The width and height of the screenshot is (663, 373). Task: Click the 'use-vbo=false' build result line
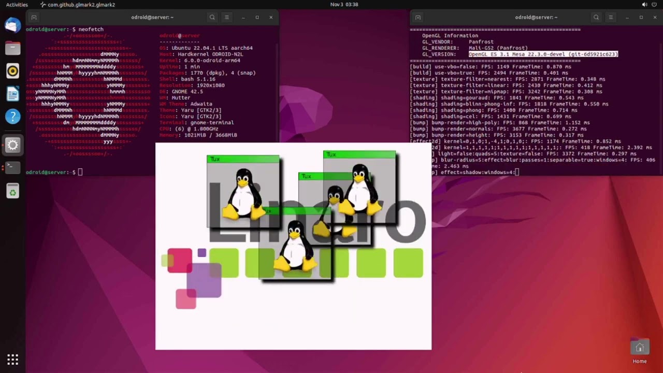coord(491,67)
